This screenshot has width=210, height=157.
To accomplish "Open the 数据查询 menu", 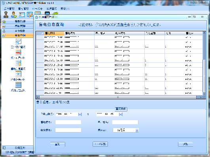I will pyautogui.click(x=51, y=9).
